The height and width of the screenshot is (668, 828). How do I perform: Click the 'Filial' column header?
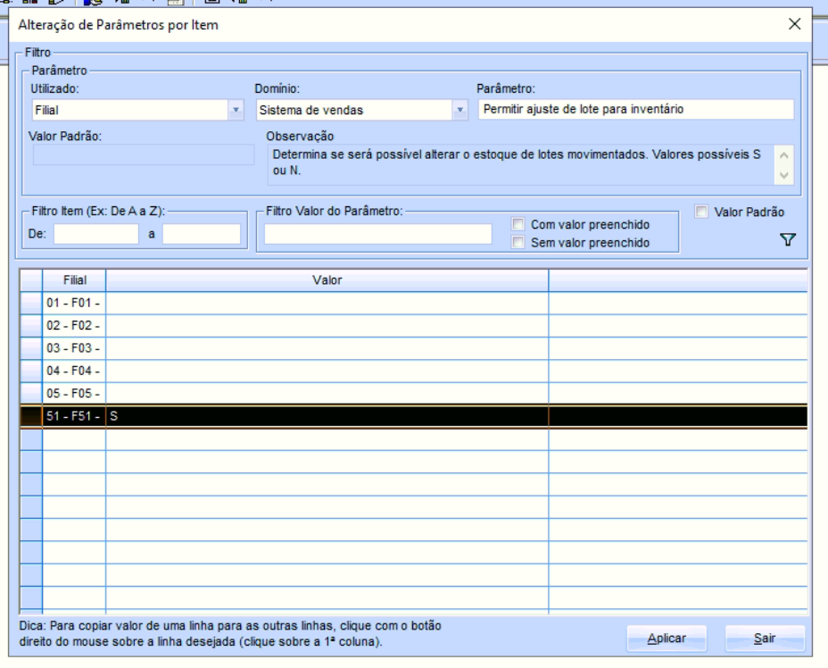tap(73, 280)
